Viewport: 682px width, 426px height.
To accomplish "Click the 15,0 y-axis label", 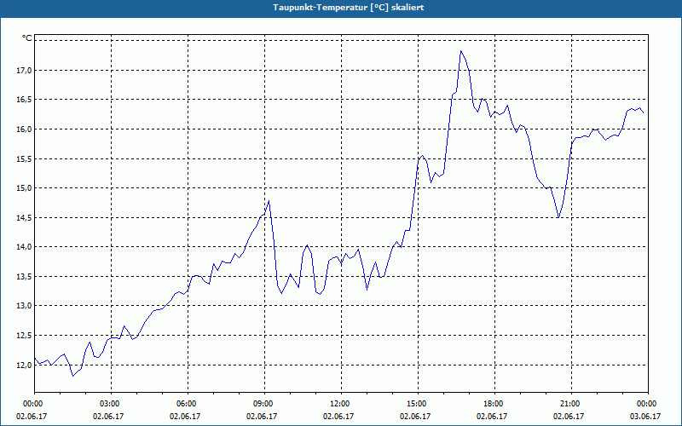I will pyautogui.click(x=24, y=188).
